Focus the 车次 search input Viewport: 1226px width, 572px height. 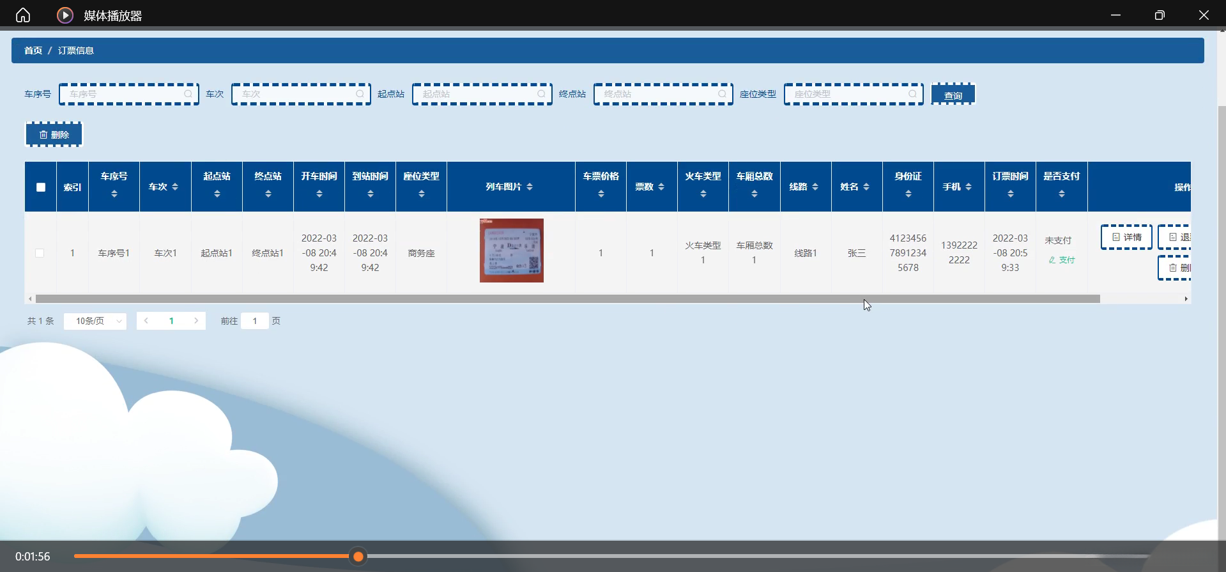pyautogui.click(x=301, y=94)
